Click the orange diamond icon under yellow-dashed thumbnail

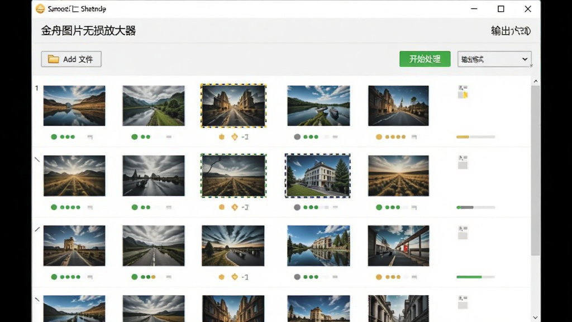[235, 137]
